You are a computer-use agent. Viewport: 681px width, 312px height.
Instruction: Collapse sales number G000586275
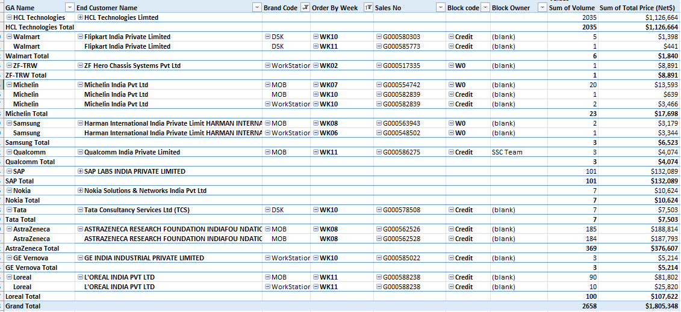tap(379, 152)
